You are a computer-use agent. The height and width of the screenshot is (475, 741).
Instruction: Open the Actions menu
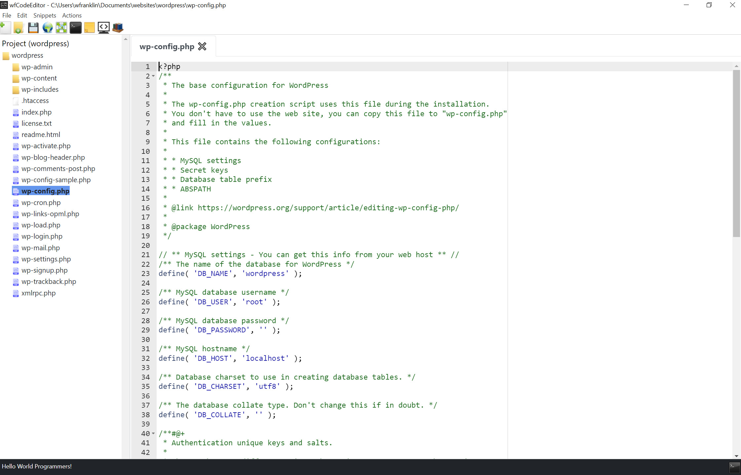click(72, 16)
